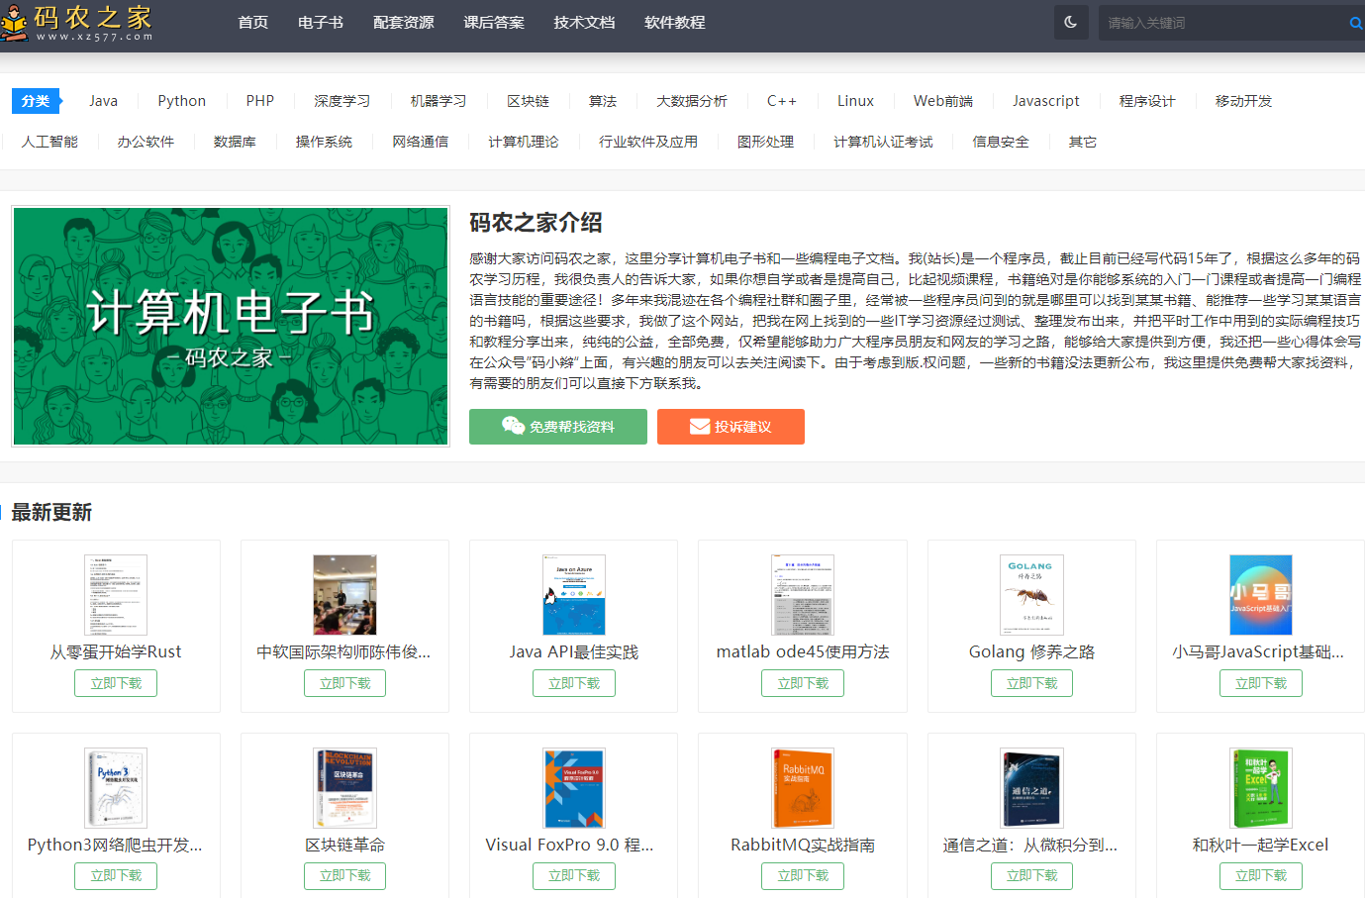1365x898 pixels.
Task: Click the 免费帮找资料 green button
Action: coord(558,427)
